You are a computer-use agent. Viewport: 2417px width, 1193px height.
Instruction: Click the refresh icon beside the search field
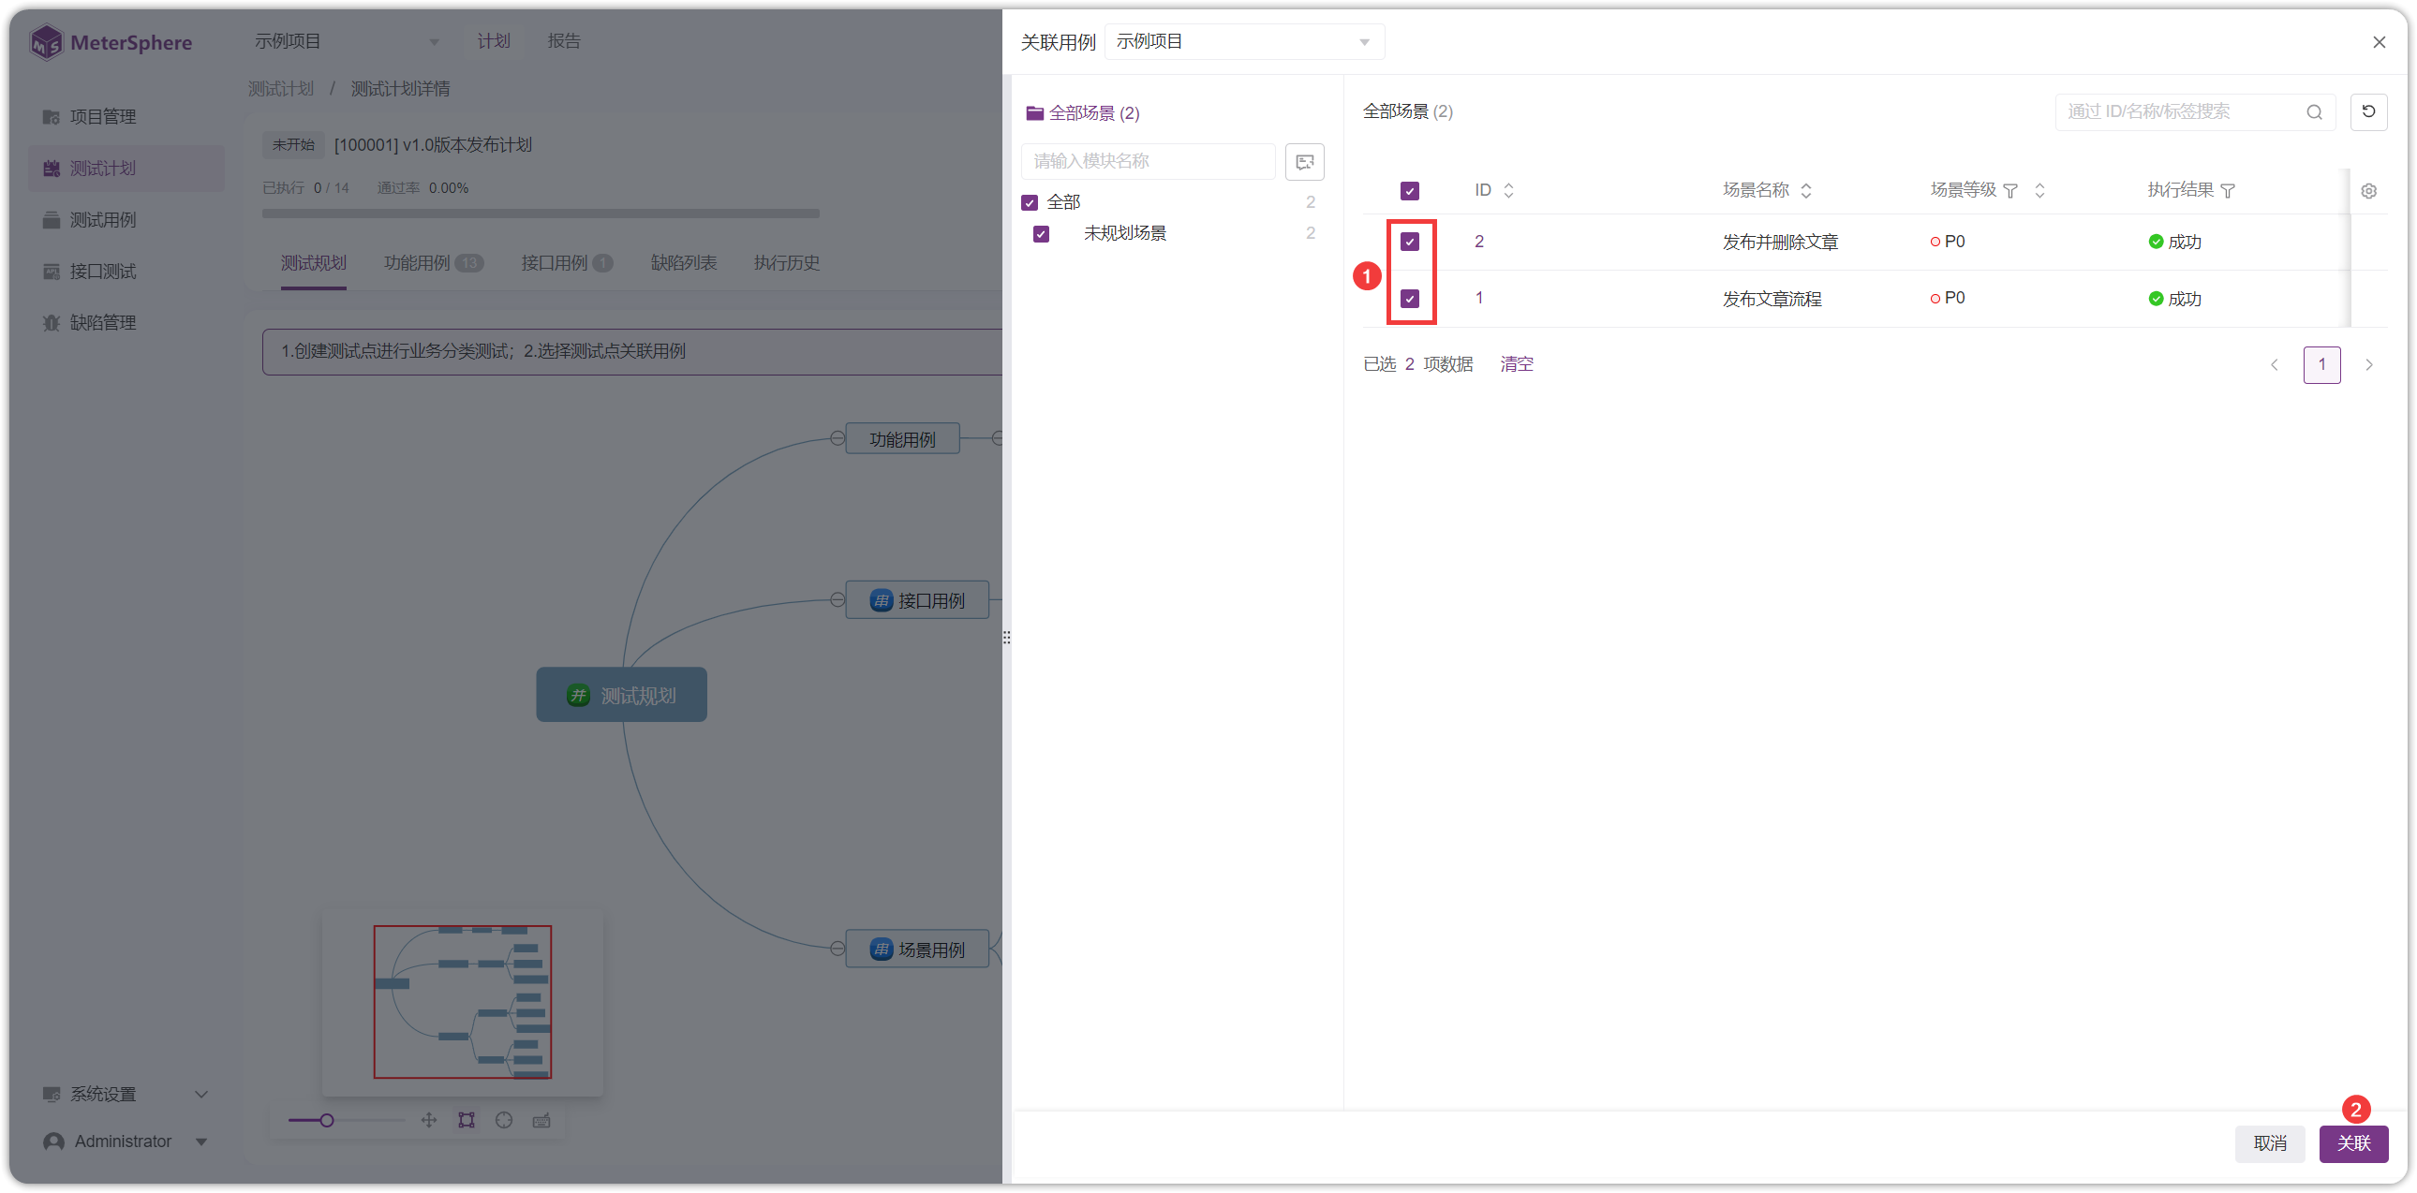pyautogui.click(x=2368, y=111)
